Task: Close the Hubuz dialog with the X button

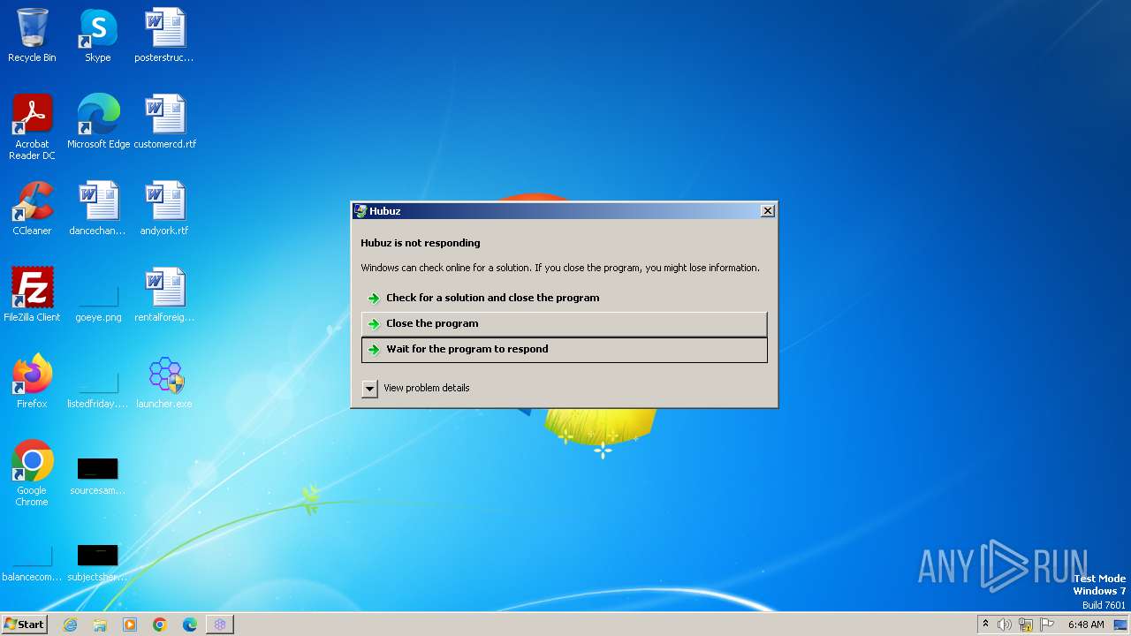Action: 768,211
